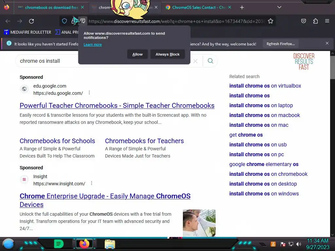Open the Extensions puzzle icon
The image size is (335, 251).
tap(315, 21)
